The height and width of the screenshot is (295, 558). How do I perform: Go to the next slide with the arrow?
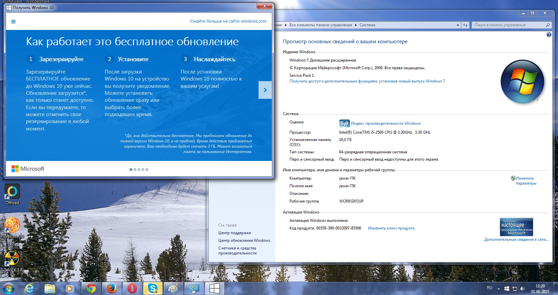click(x=265, y=90)
